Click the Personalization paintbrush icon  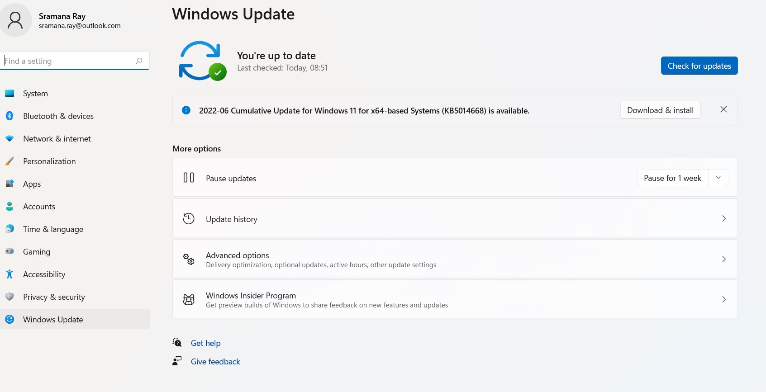click(x=10, y=161)
